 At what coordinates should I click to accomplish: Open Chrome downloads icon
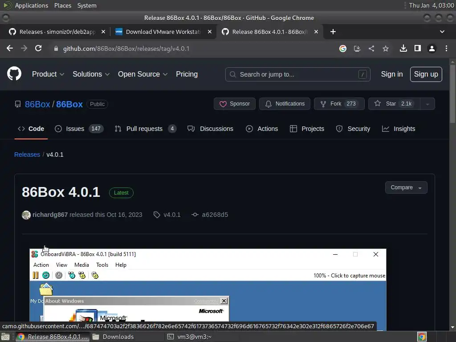coord(403,48)
